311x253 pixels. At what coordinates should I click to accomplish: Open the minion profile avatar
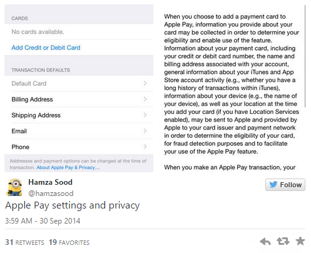click(x=14, y=187)
